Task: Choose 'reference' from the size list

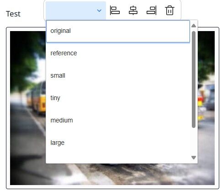Action: (x=118, y=53)
